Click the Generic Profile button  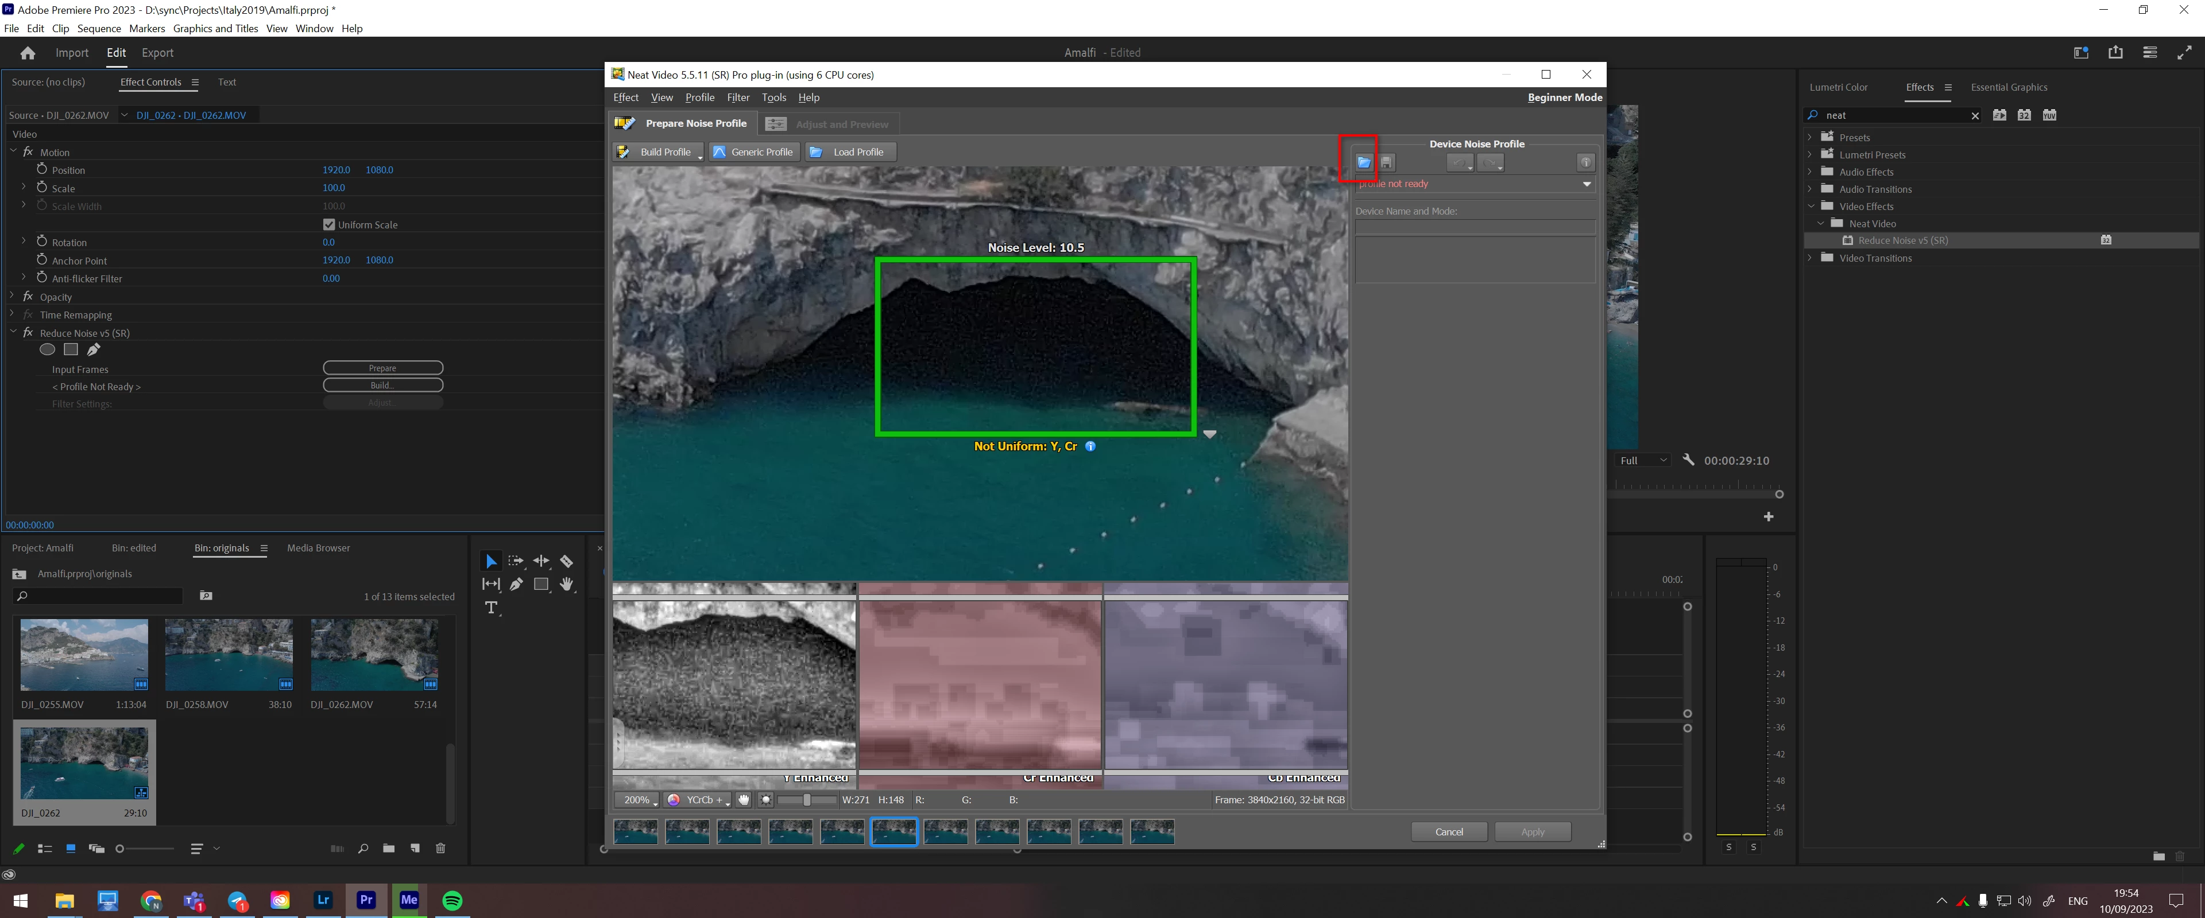click(x=753, y=152)
